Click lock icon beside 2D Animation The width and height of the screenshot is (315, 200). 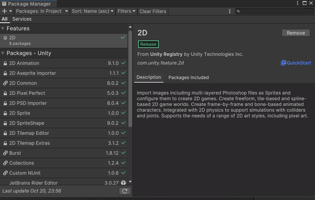(x=5, y=63)
